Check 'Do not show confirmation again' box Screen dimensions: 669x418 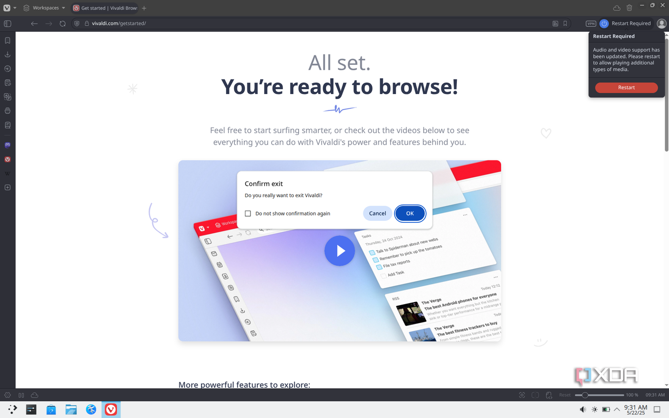pos(248,213)
